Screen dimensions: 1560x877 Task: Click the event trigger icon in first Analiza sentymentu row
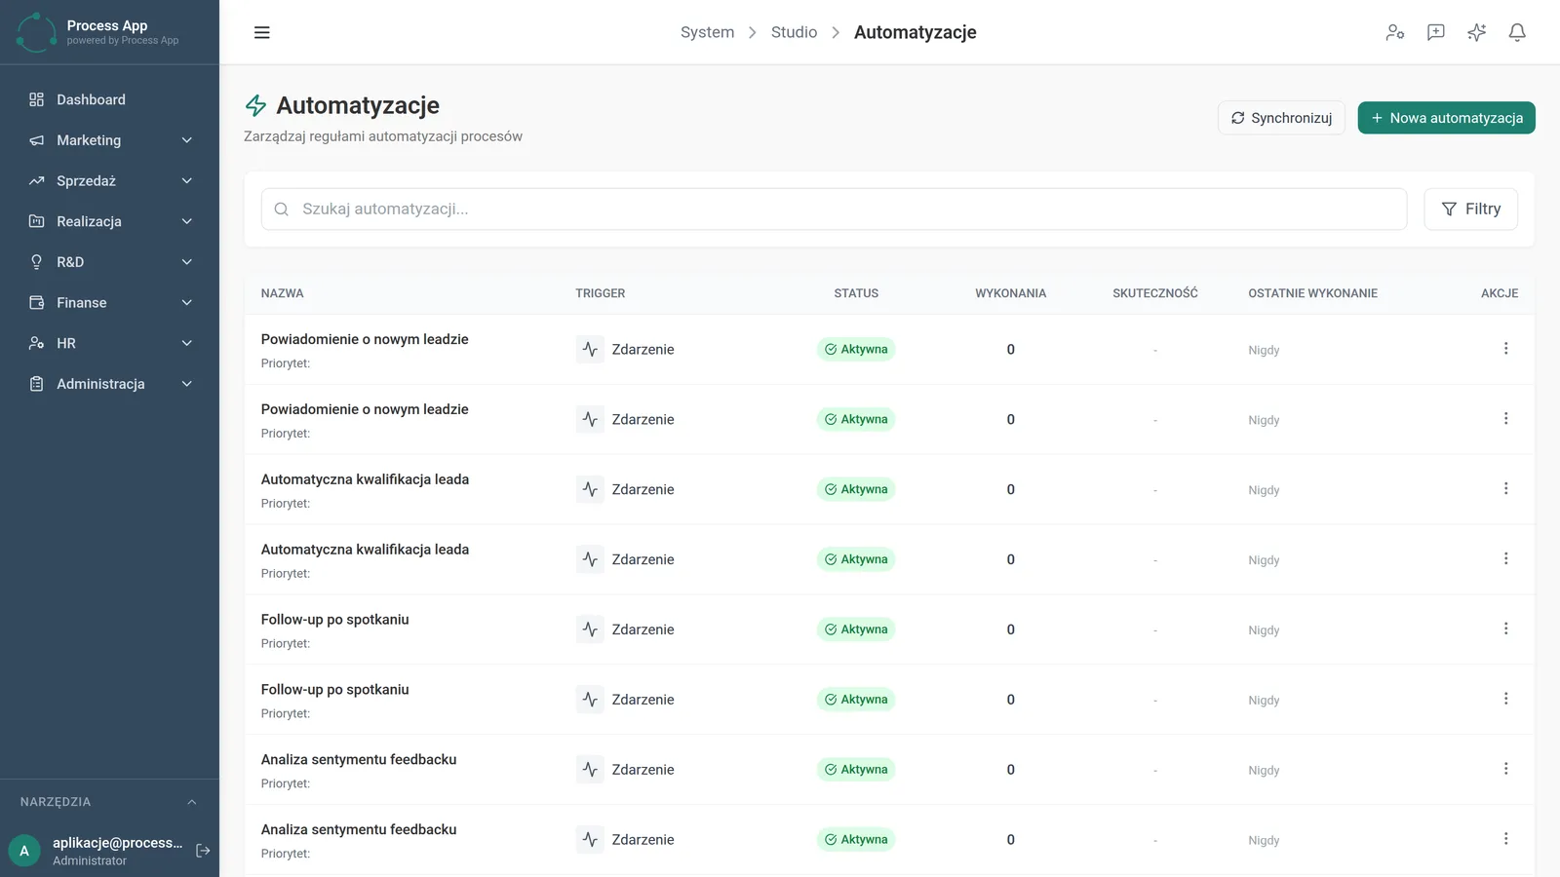(590, 770)
